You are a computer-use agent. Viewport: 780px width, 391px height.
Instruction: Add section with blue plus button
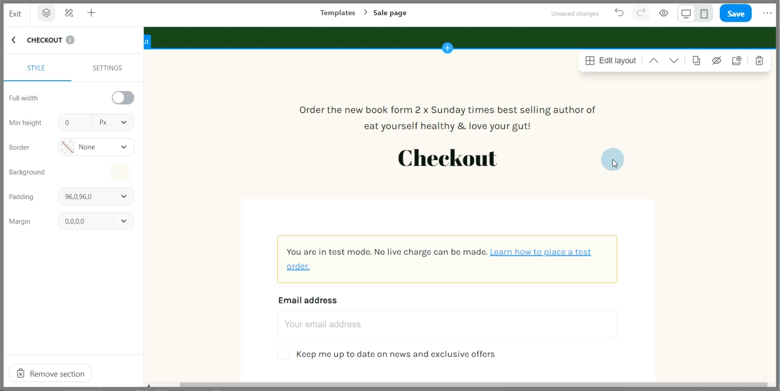(x=447, y=48)
